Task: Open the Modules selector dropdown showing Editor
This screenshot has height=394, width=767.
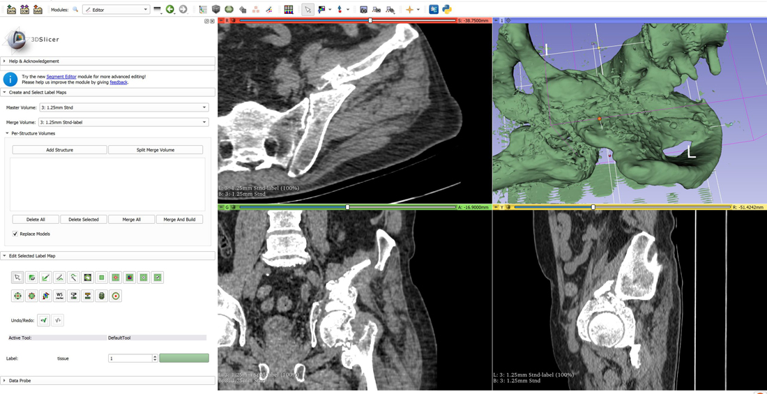Action: point(116,10)
